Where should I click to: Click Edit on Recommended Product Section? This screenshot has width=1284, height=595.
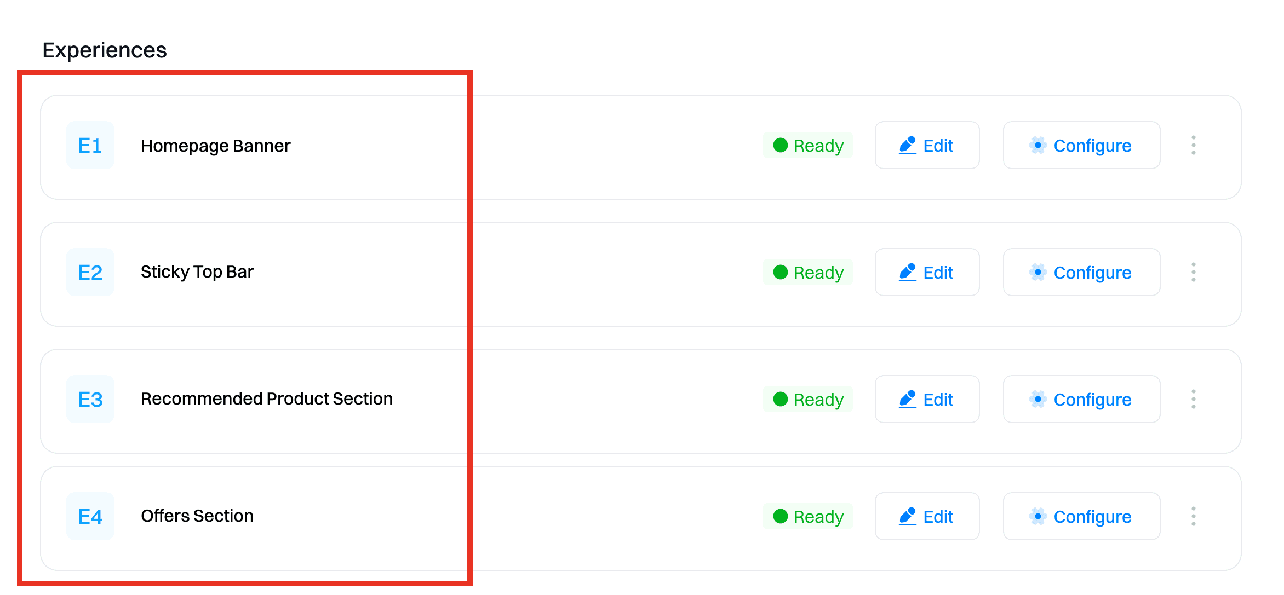[x=927, y=399]
